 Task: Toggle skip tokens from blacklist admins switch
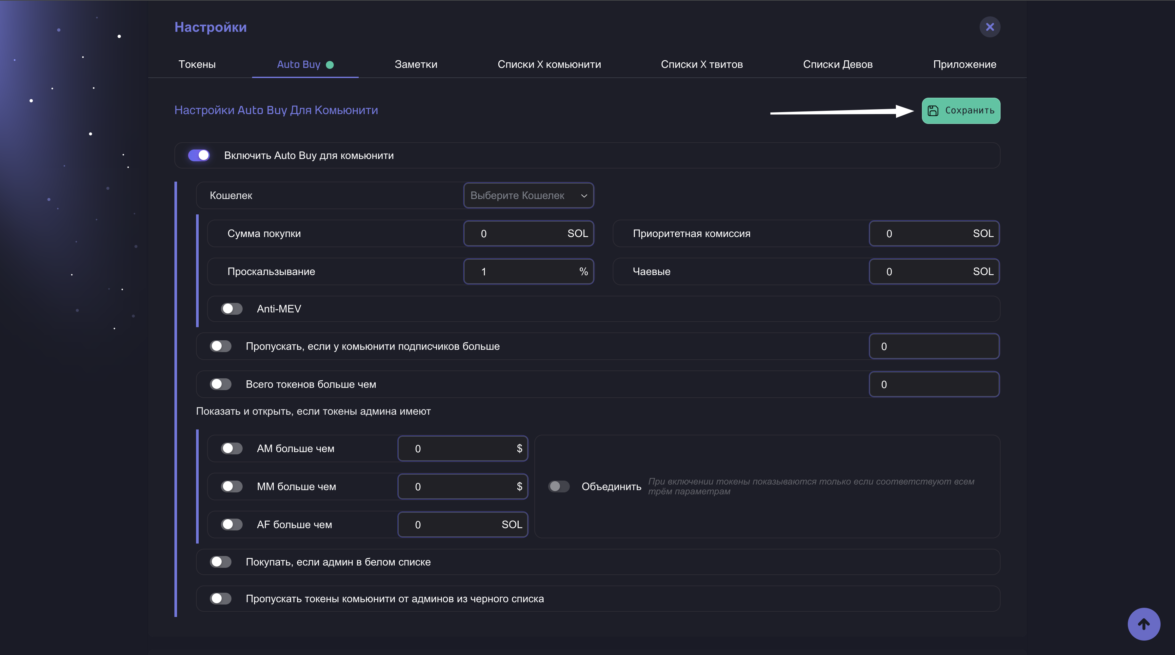pyautogui.click(x=221, y=598)
